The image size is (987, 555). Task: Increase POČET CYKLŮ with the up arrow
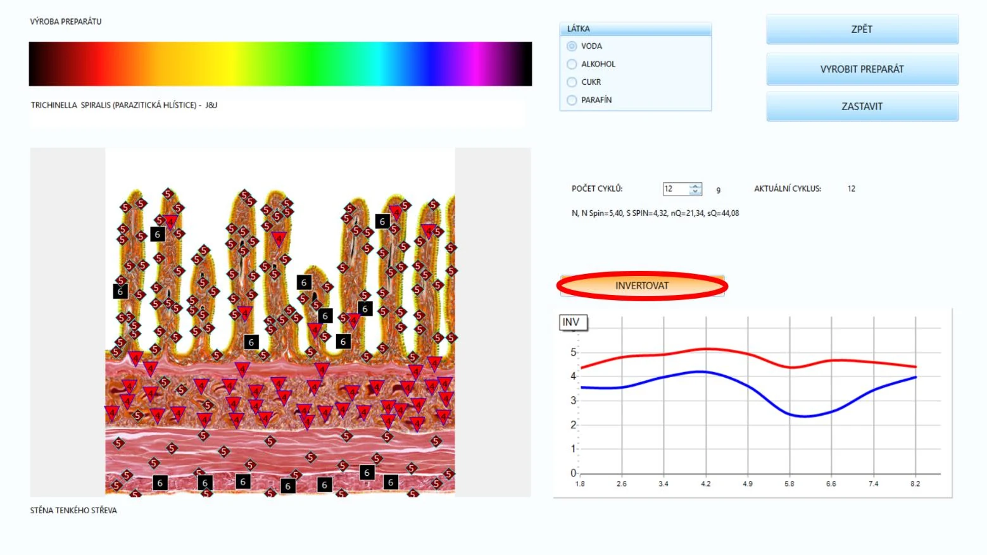pos(695,186)
